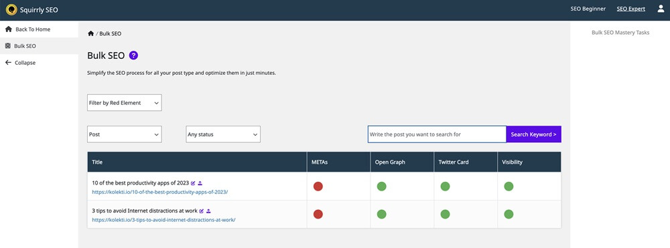The width and height of the screenshot is (670, 248).
Task: Click red METAs indicator for productivity apps post
Action: click(x=318, y=187)
